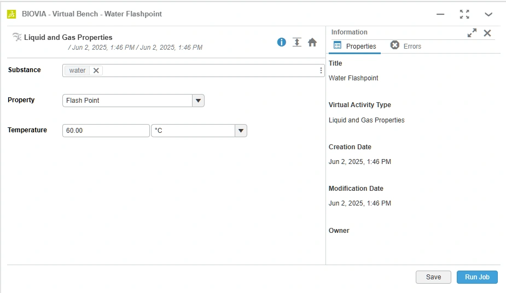Click inside the Substance input box

210,71
